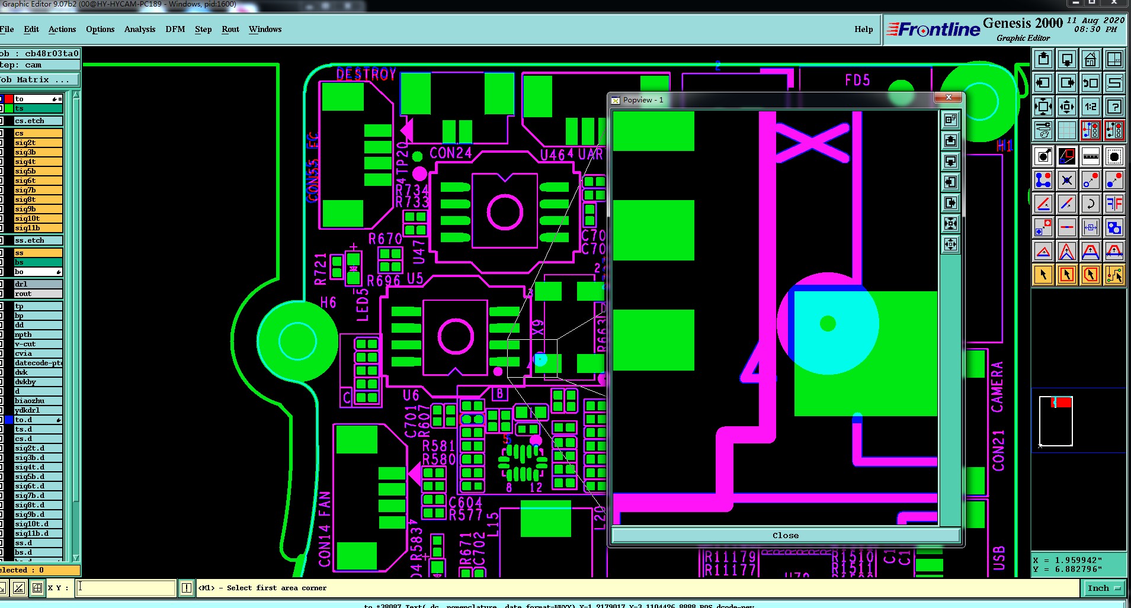This screenshot has width=1131, height=608.
Task: Click the red color swatch of layer to
Action: pyautogui.click(x=9, y=99)
